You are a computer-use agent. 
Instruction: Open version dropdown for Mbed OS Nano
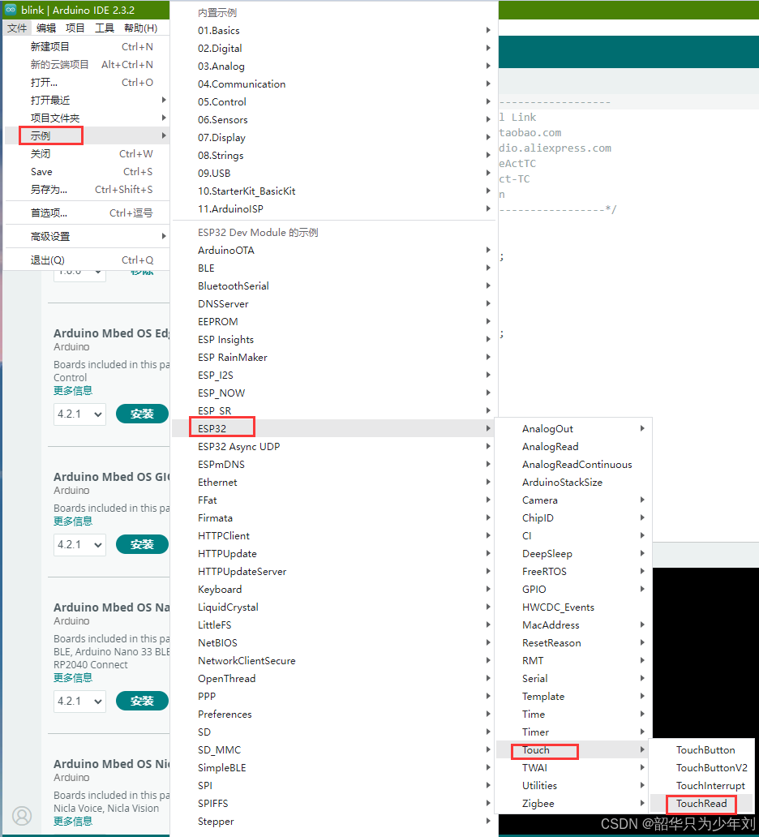[x=79, y=702]
